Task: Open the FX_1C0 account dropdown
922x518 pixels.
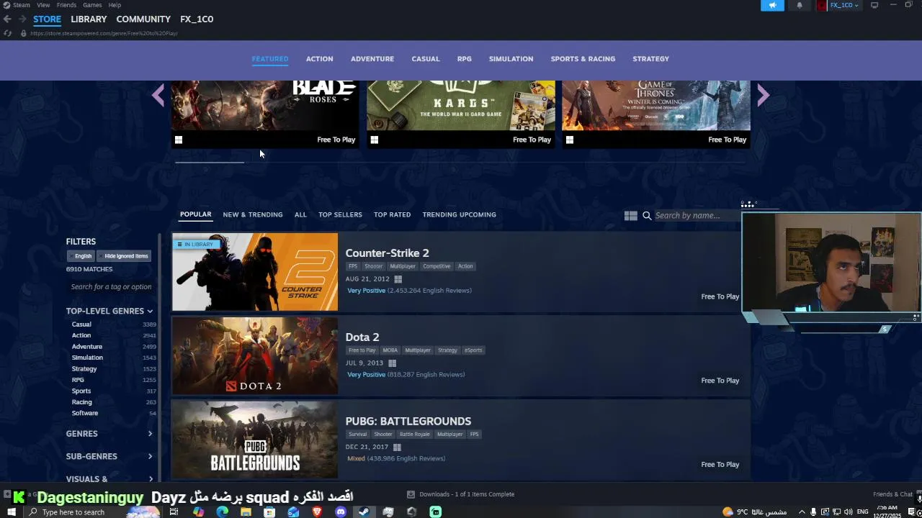Action: pyautogui.click(x=844, y=5)
